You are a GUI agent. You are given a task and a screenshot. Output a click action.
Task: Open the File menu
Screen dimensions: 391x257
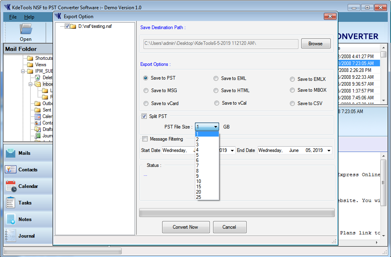point(13,17)
